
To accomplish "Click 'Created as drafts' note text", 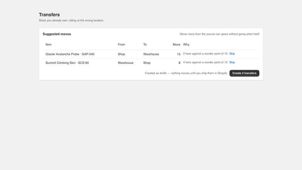I will click(x=186, y=73).
